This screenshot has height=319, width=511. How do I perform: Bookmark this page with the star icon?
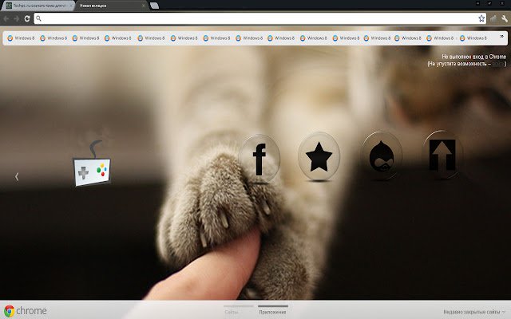coord(481,18)
